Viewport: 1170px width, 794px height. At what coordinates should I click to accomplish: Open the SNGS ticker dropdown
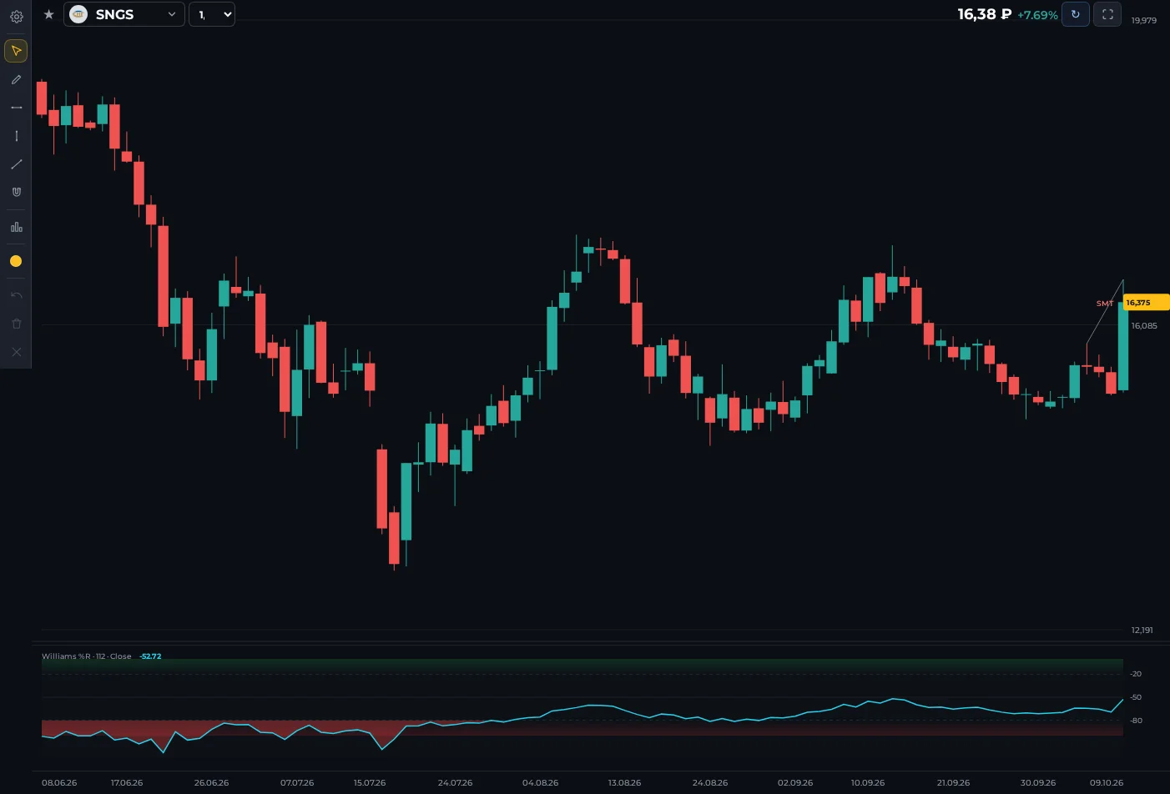pos(124,14)
